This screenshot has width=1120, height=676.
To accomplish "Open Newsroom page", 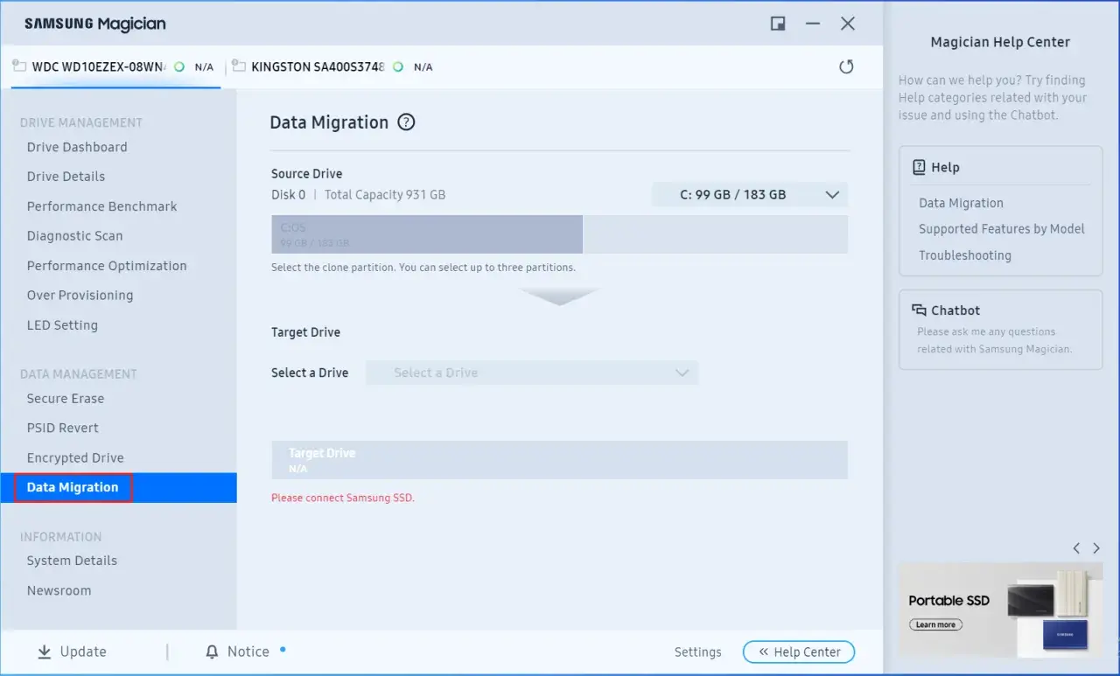I will [x=59, y=590].
